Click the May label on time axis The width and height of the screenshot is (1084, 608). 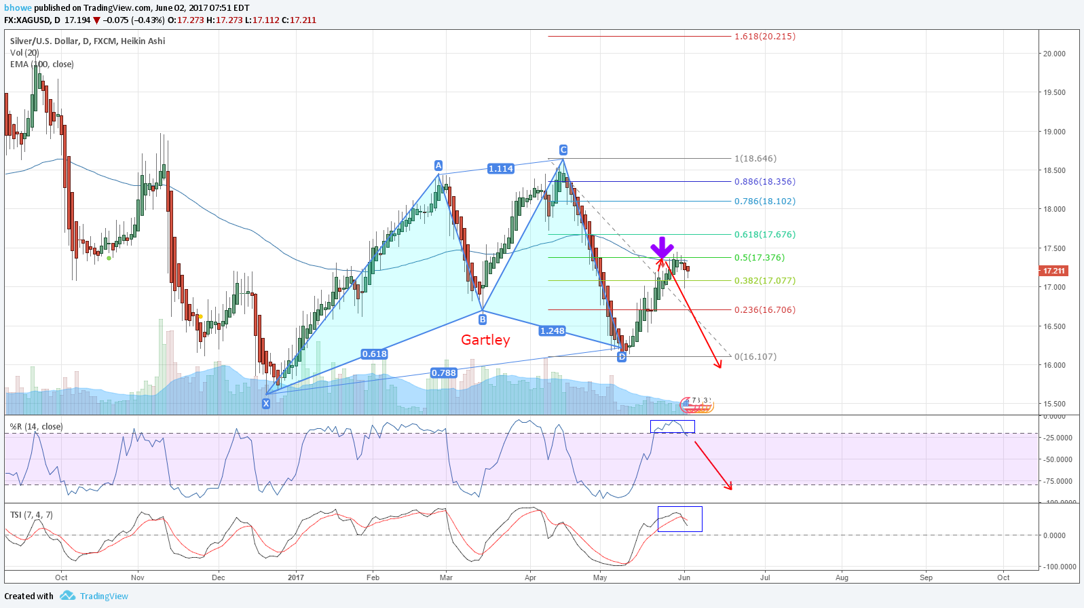click(x=600, y=578)
